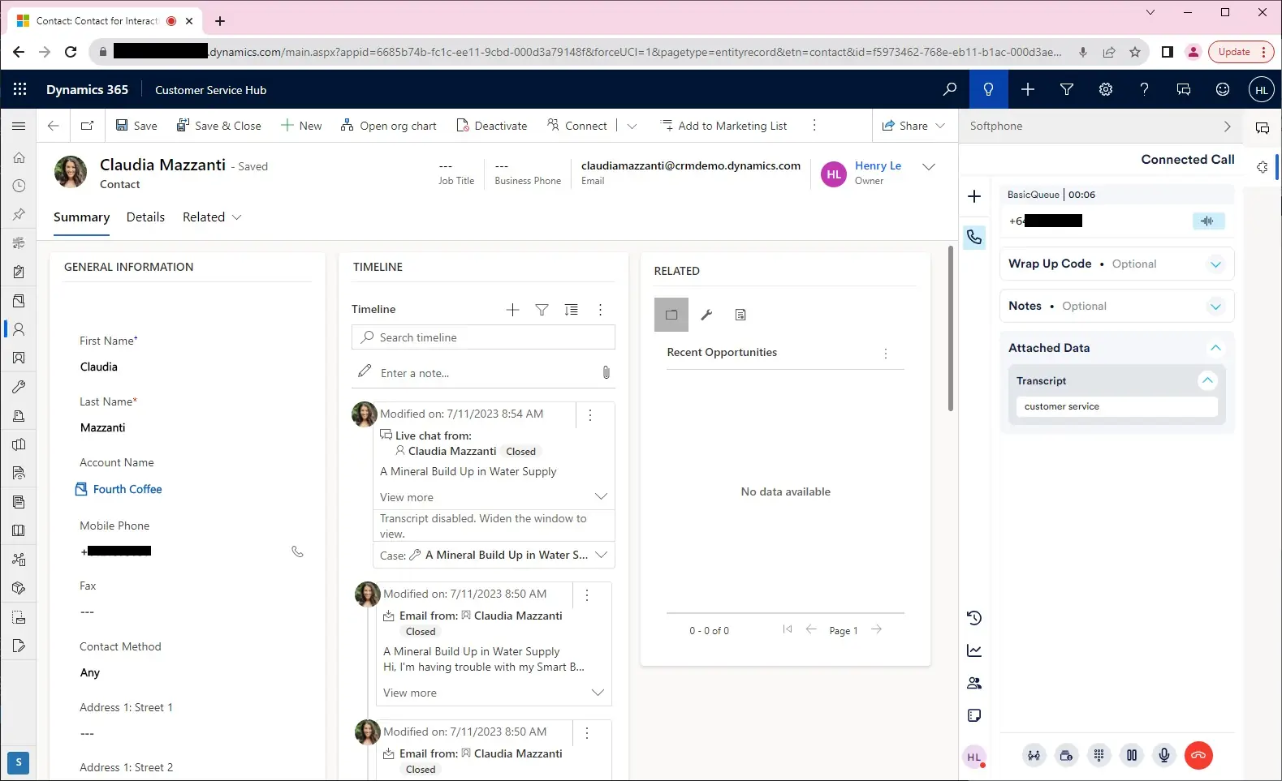The height and width of the screenshot is (781, 1282).
Task: Click the timeline filter funnel icon
Action: 542,310
